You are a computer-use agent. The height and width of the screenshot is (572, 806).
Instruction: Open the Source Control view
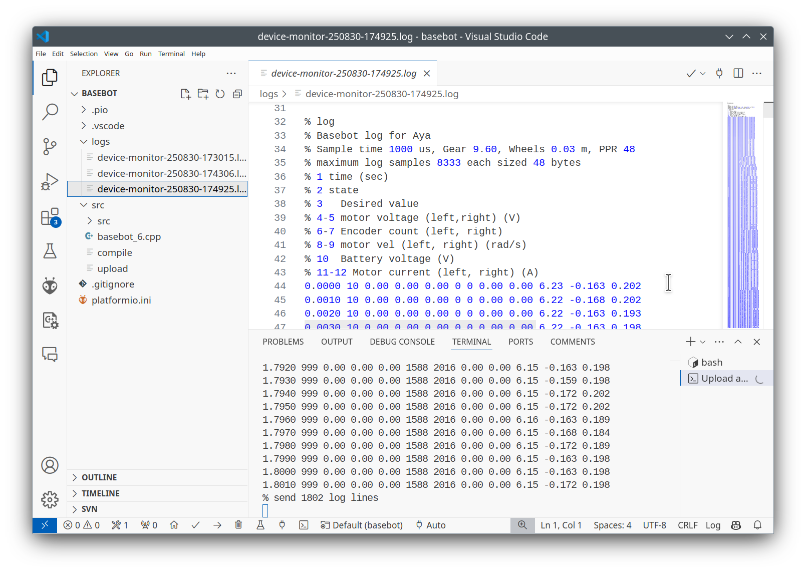[50, 146]
